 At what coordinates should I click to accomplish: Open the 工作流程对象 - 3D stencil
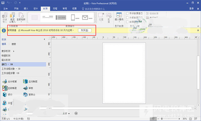(11, 69)
